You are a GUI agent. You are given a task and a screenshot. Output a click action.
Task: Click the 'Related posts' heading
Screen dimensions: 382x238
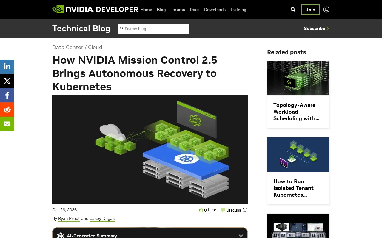pos(286,52)
